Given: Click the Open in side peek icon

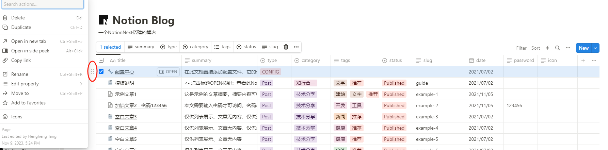Looking at the screenshot, I should point(5,51).
